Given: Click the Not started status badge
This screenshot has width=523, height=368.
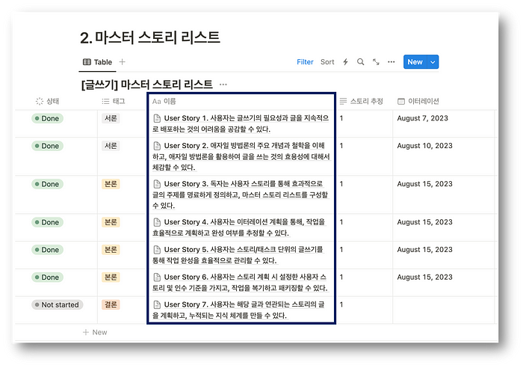Looking at the screenshot, I should pyautogui.click(x=57, y=305).
